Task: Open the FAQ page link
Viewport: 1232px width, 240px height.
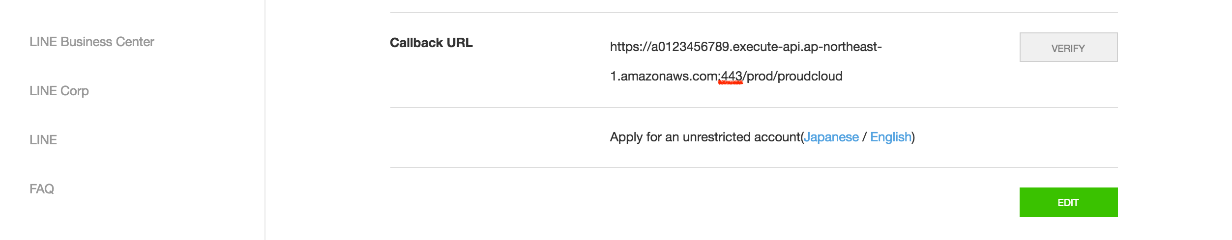Action: [x=42, y=189]
